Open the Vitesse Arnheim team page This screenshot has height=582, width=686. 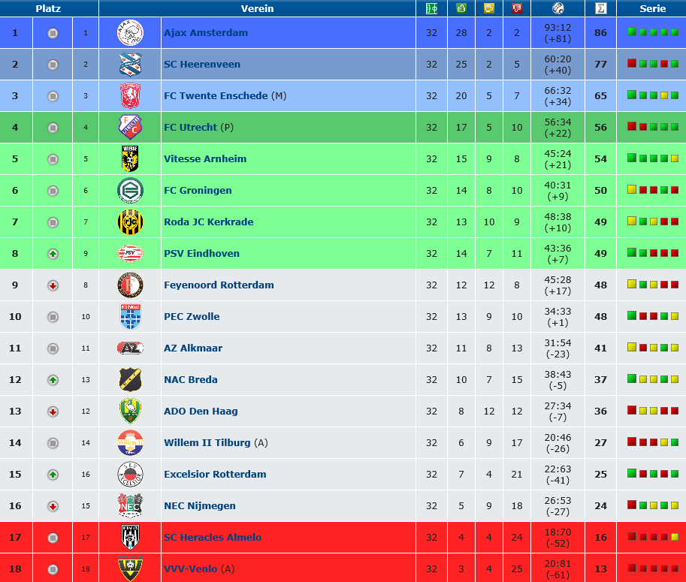(x=205, y=158)
